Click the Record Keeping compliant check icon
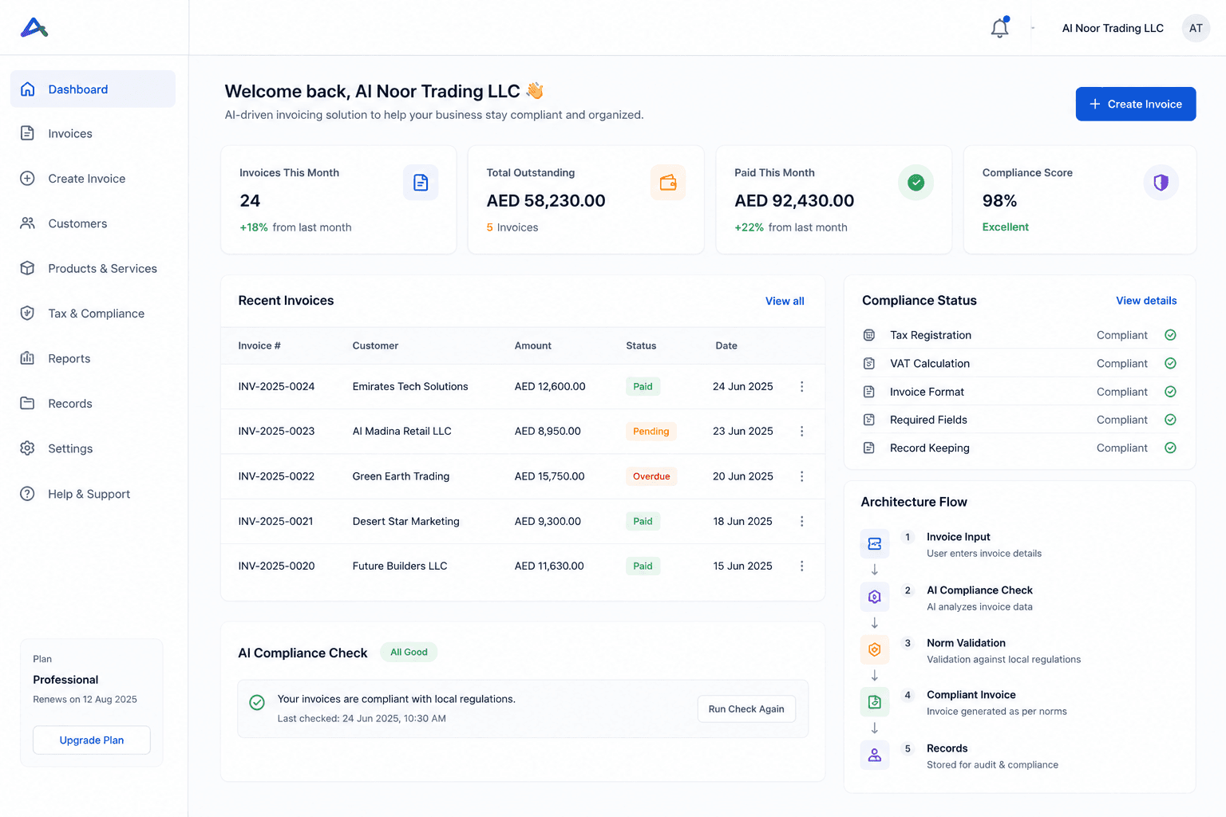 [1170, 448]
